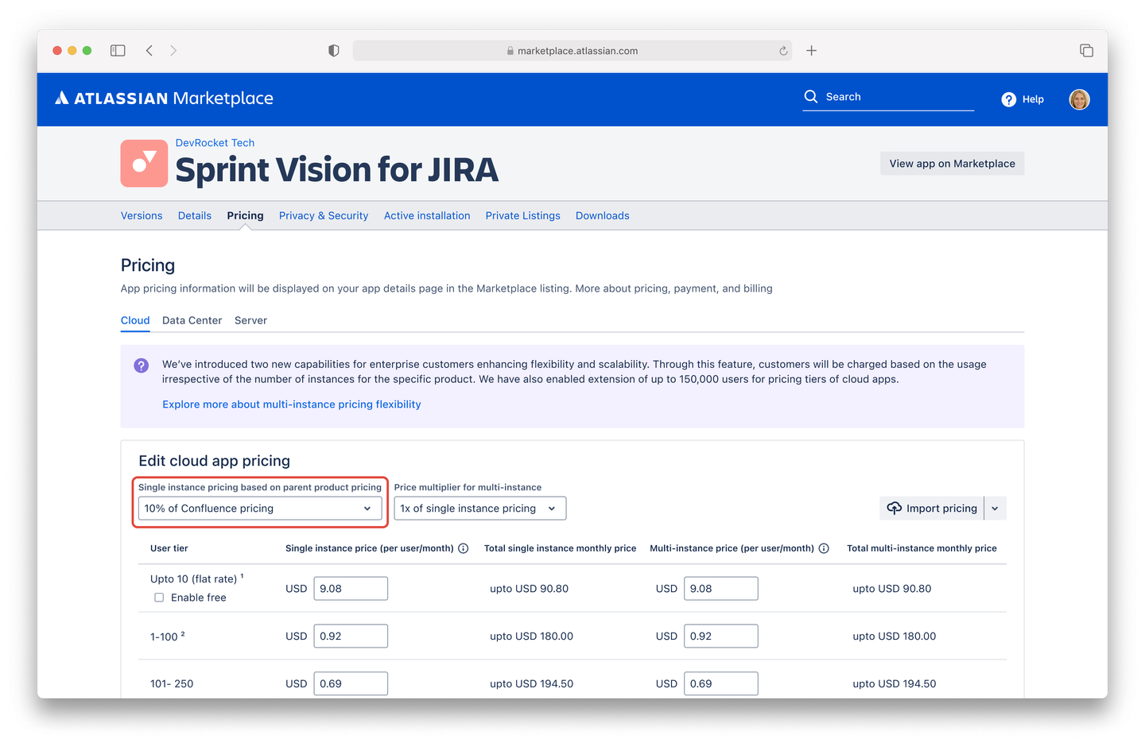Switch to the Data Center tab
This screenshot has width=1145, height=743.
pyautogui.click(x=192, y=320)
